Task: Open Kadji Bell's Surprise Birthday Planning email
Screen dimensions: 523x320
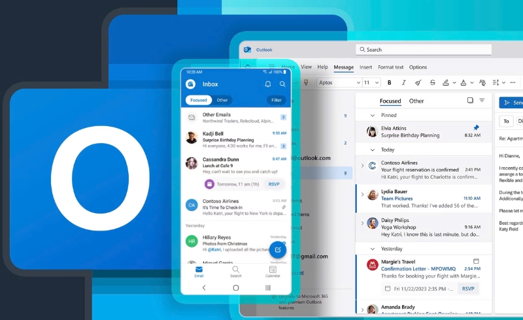Action: point(236,139)
